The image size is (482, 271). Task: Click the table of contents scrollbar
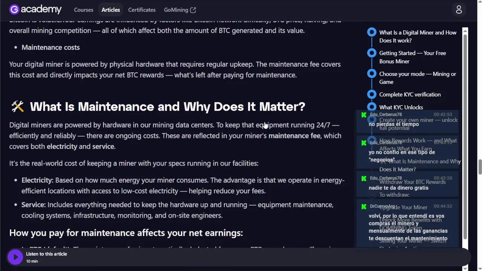coord(465,135)
